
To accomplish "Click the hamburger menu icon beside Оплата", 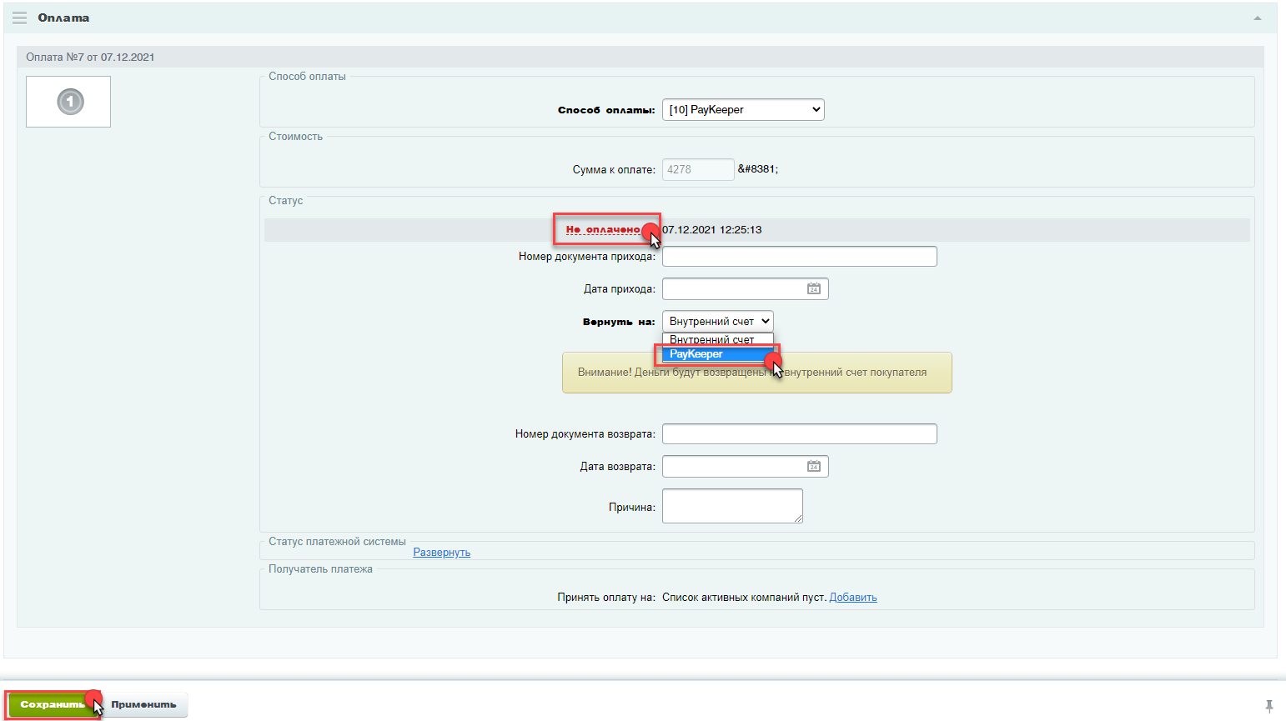I will pos(19,18).
